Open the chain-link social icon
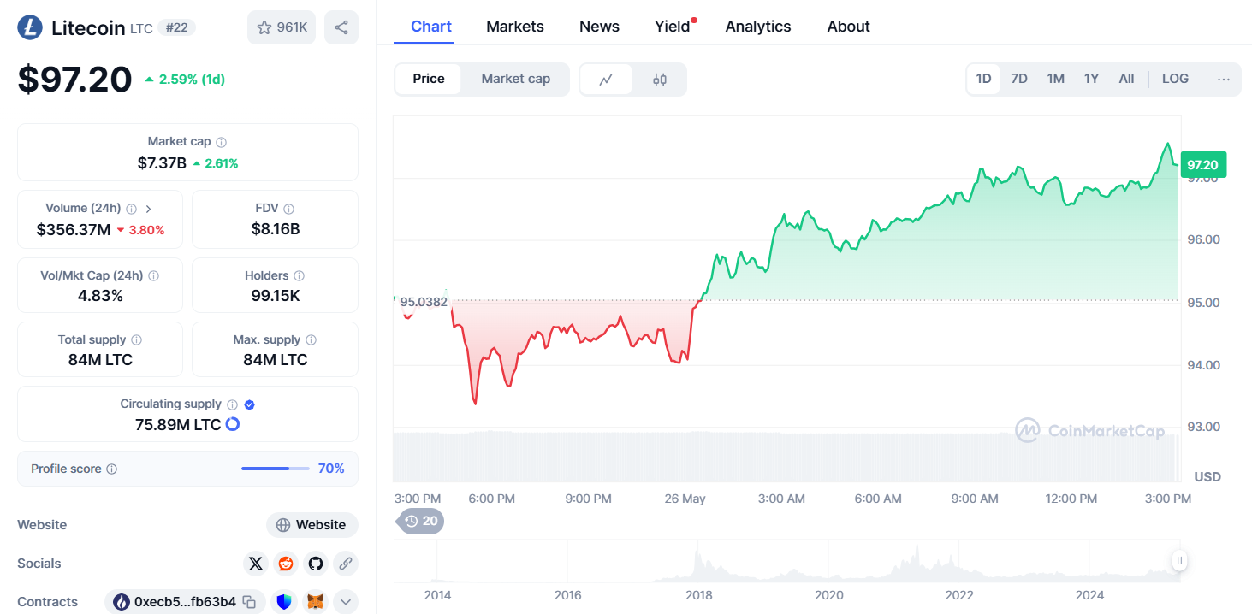 [x=346, y=564]
